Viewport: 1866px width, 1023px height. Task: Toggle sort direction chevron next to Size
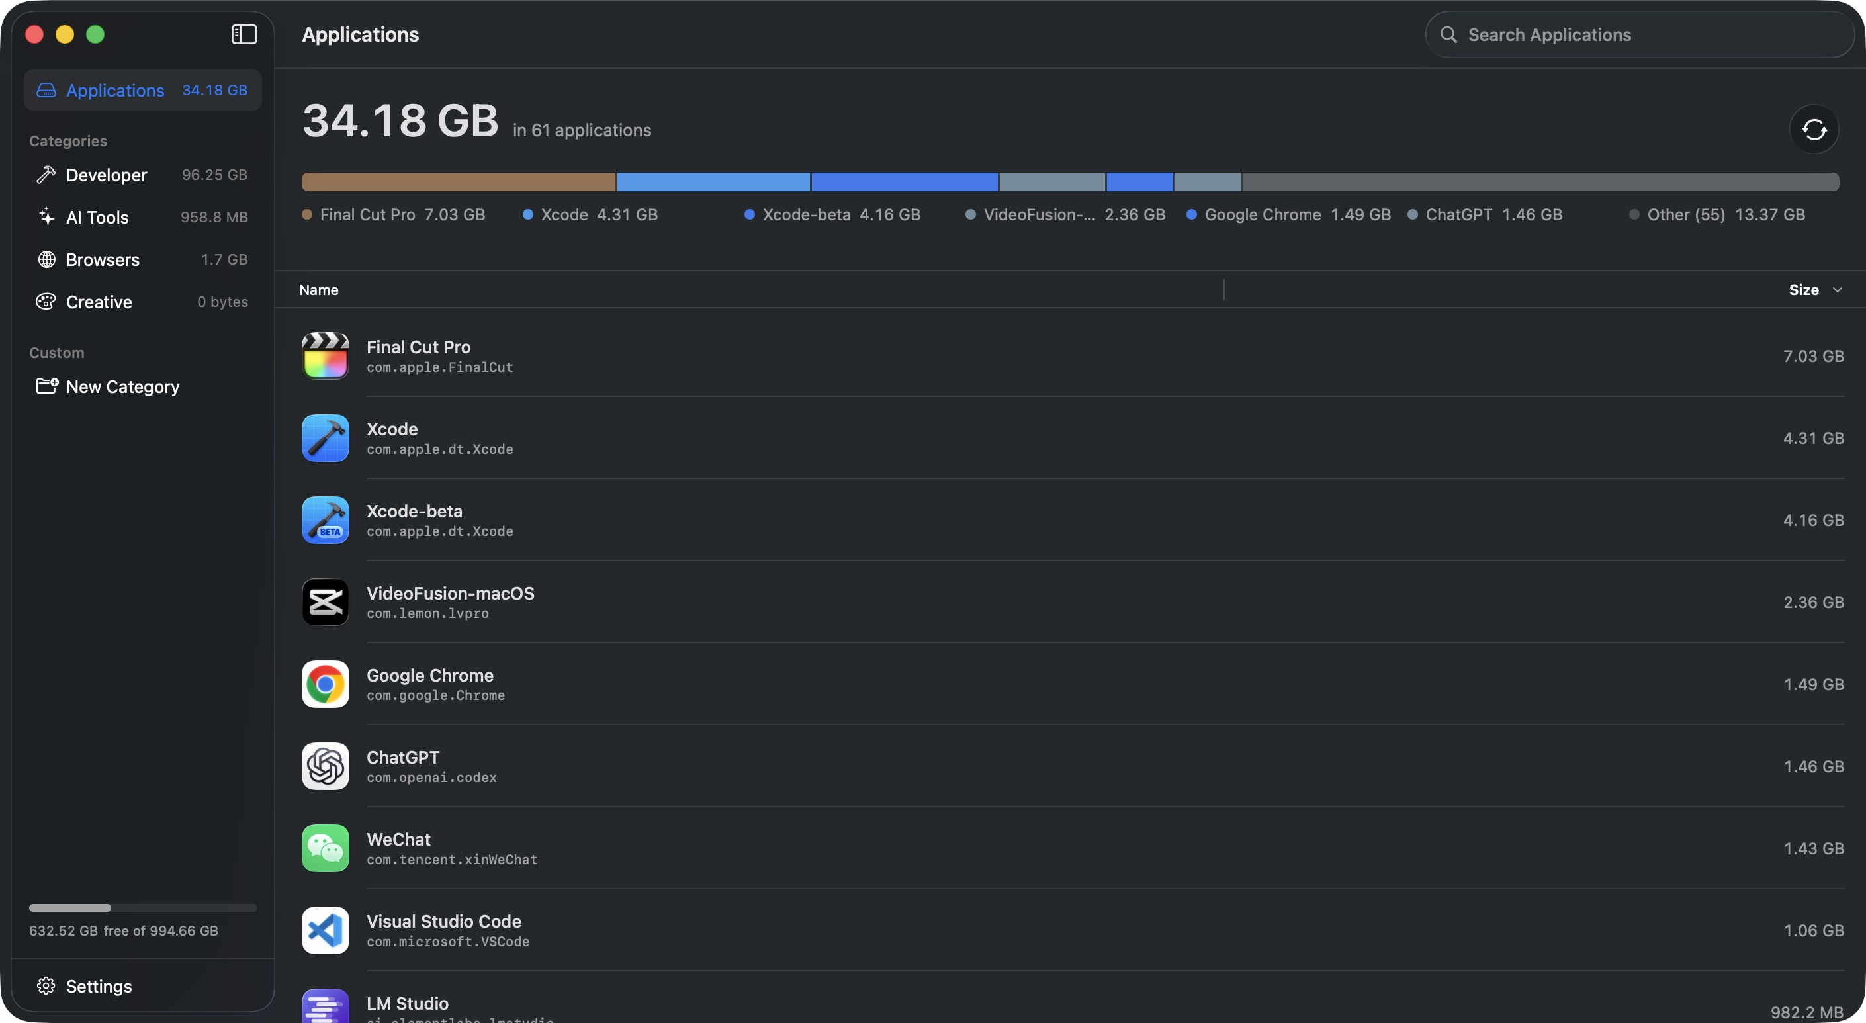(x=1837, y=290)
